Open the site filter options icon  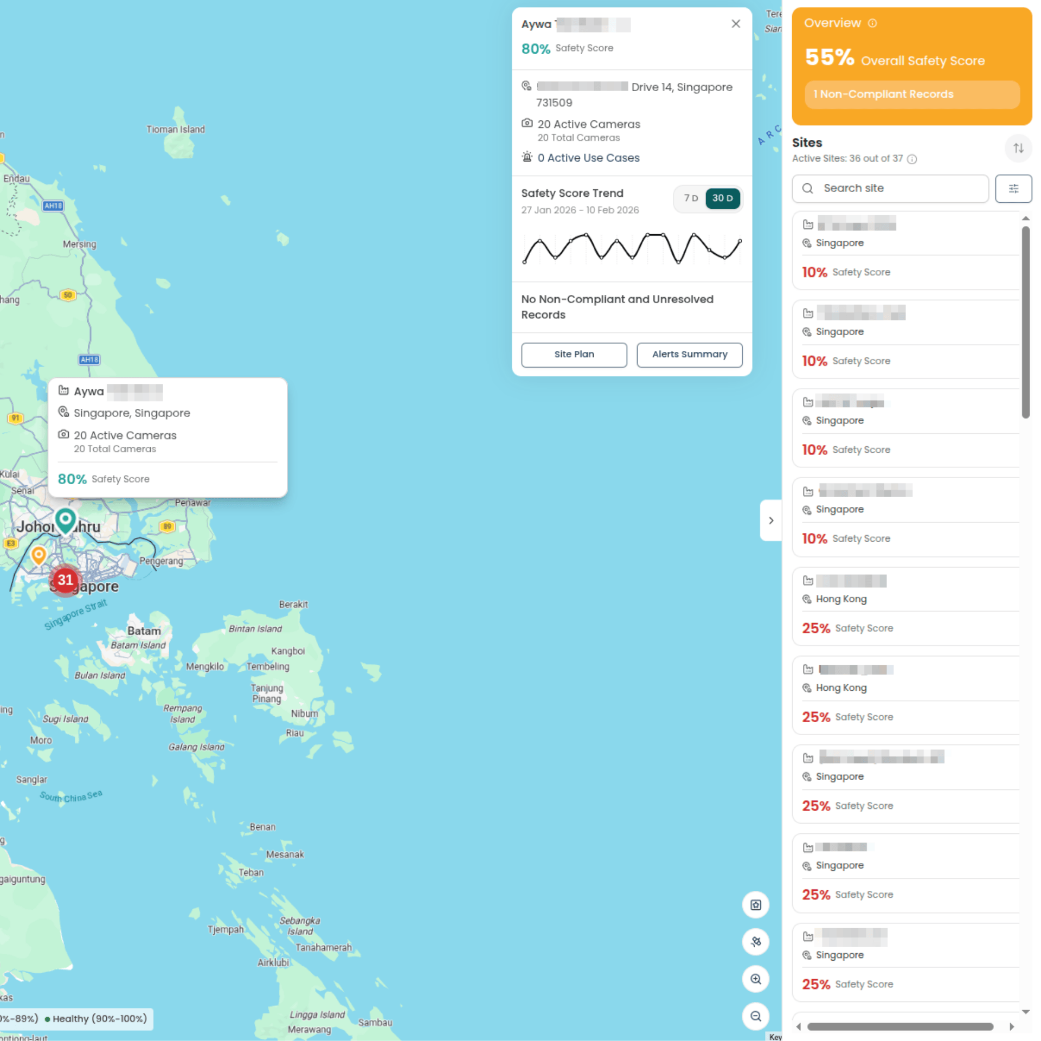[1013, 188]
